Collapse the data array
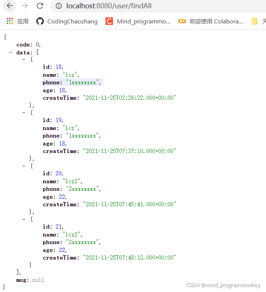266x292 pixels. [x=11, y=53]
